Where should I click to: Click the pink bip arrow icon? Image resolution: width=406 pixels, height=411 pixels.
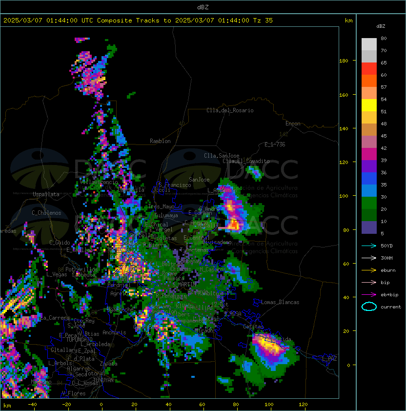pyautogui.click(x=369, y=283)
